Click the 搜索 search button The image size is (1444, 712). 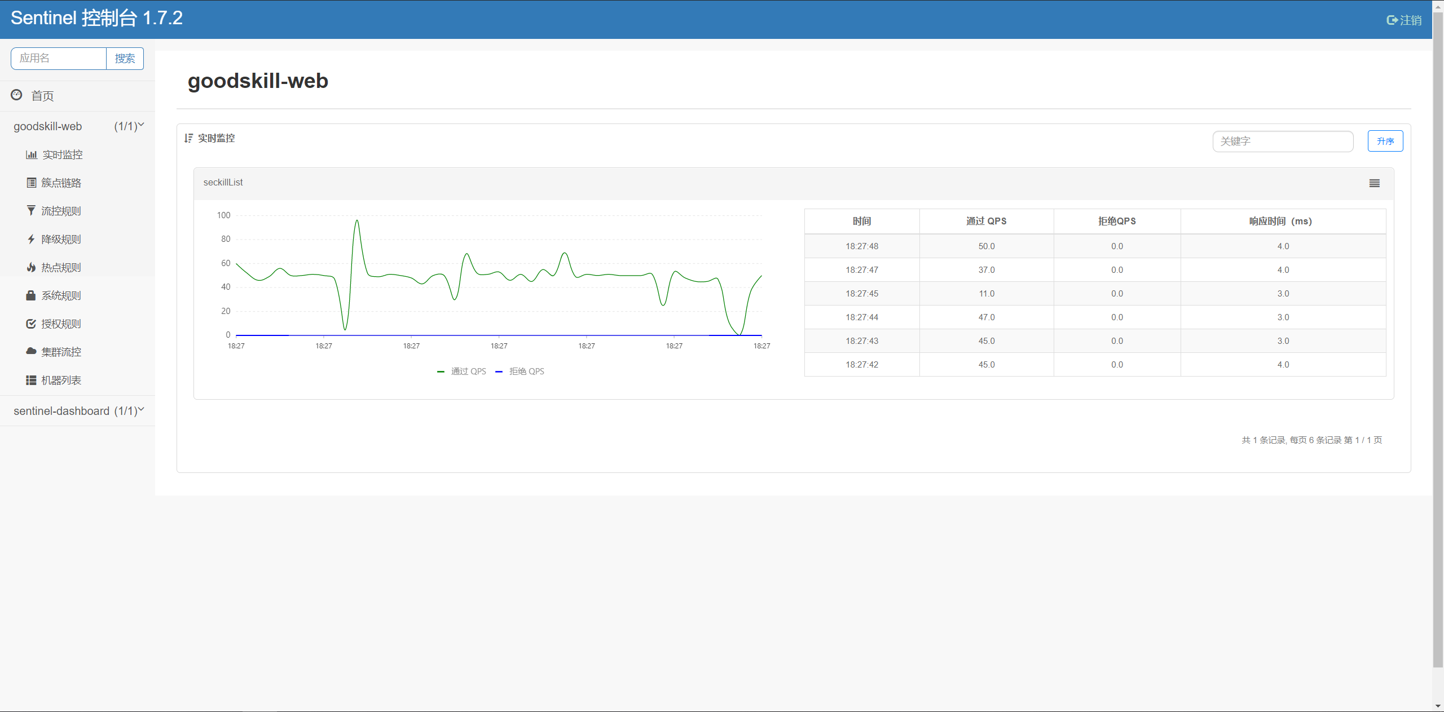125,59
